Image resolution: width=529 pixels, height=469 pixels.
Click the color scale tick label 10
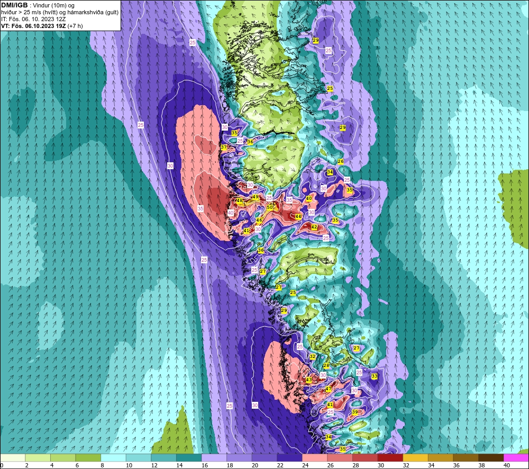tap(129, 465)
